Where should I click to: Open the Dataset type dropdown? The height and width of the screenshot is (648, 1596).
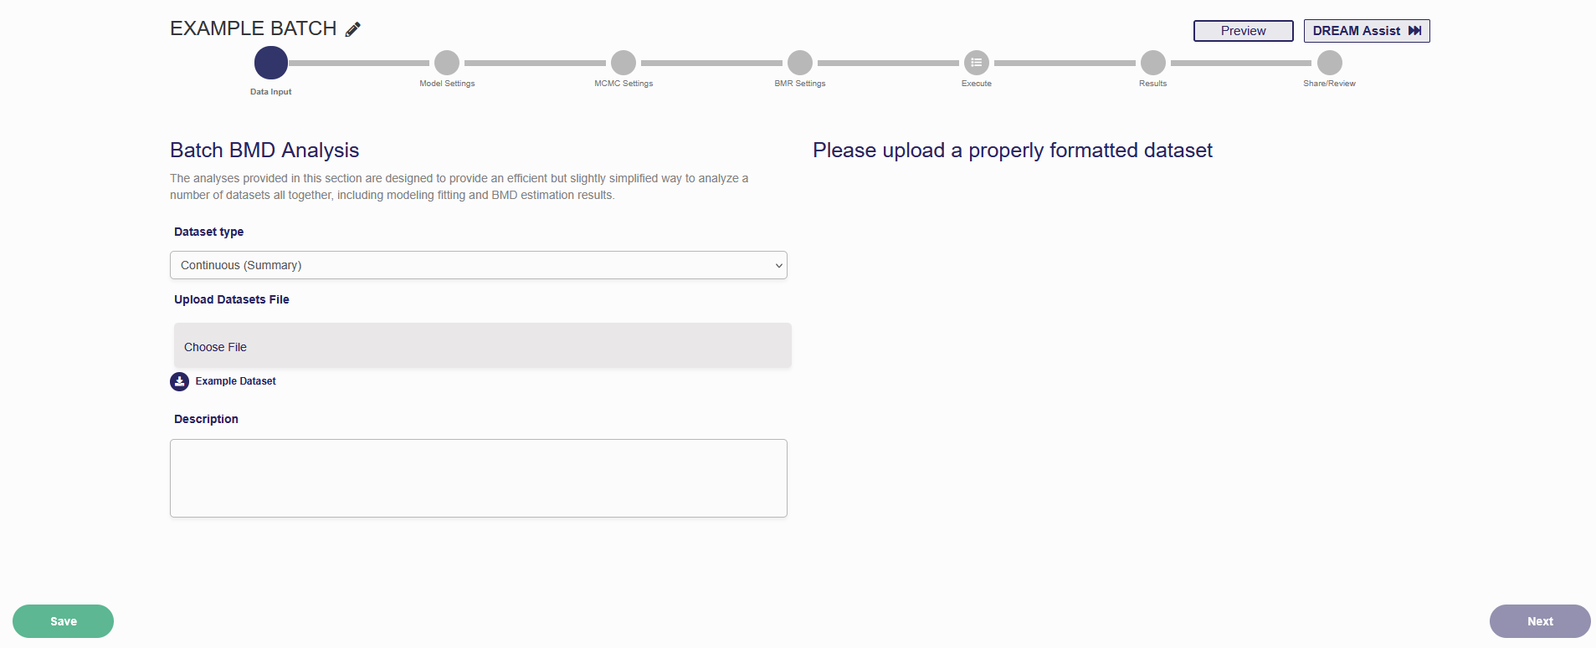point(479,265)
